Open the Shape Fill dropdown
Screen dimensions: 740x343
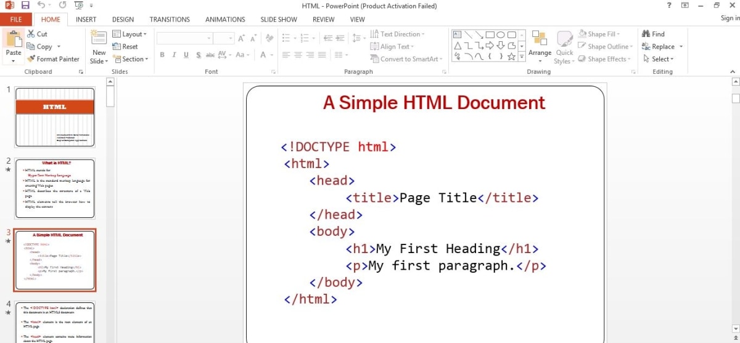click(x=599, y=34)
